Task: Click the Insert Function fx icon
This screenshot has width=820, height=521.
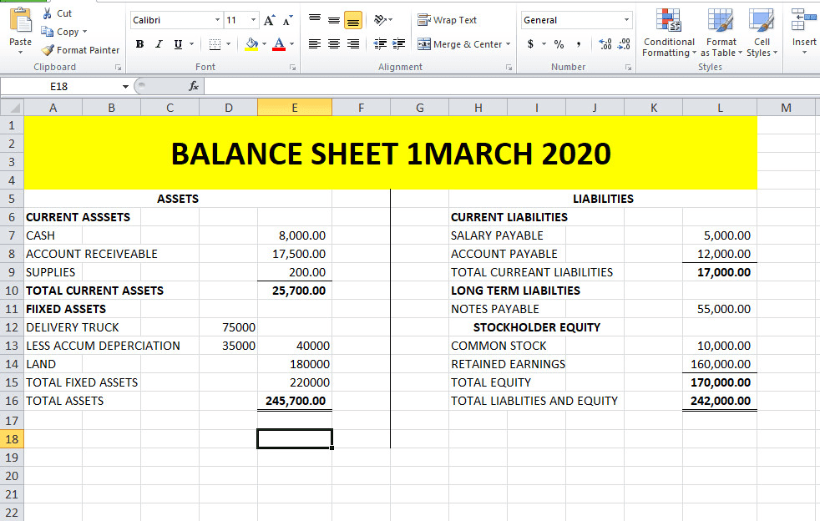Action: tap(195, 85)
